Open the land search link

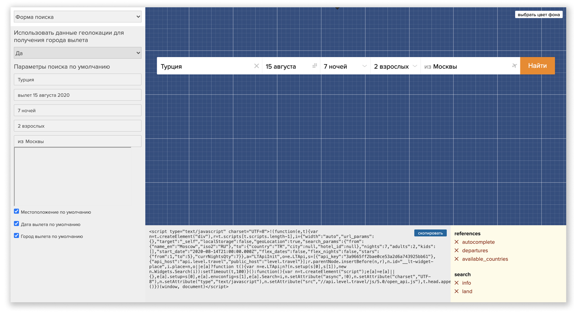(467, 291)
